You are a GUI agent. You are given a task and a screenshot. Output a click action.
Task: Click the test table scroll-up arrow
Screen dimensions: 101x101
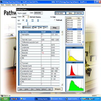click(x=62, y=32)
